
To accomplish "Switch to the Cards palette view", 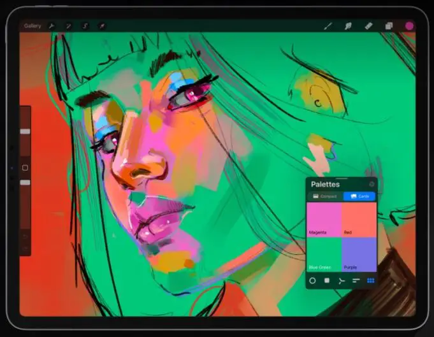I will click(x=359, y=196).
